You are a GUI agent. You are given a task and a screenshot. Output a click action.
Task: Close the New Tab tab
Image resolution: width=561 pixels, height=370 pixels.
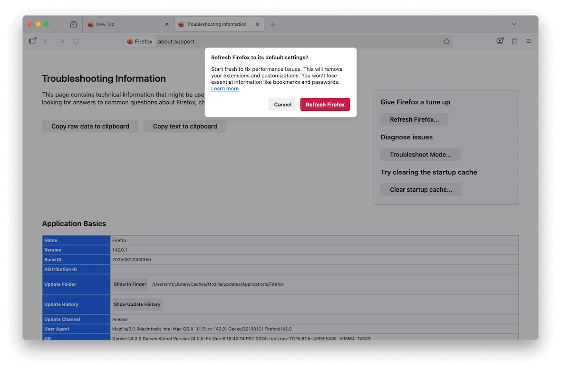(167, 24)
